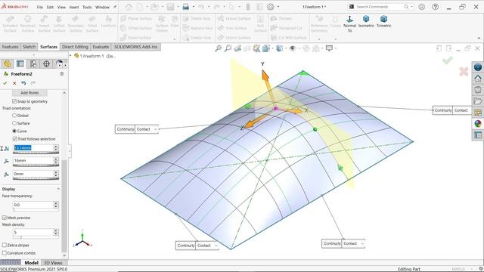This screenshot has width=484, height=272.
Task: Open the DisplayManager tab icon
Action: [x=59, y=63]
